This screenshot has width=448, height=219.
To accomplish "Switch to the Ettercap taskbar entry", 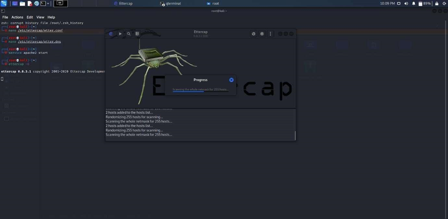I will (123, 4).
